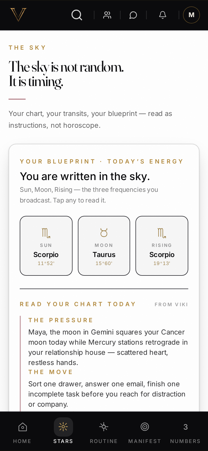The image size is (208, 451).
Task: Read the Sun Scorpio 11°52' card
Action: 46,246
